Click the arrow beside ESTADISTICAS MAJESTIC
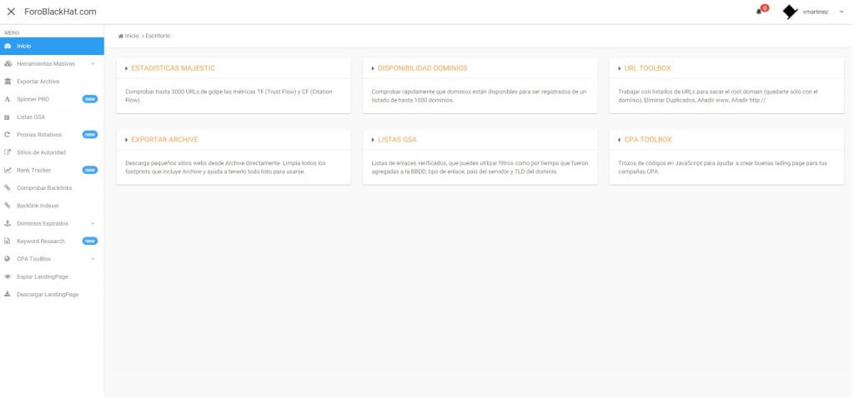This screenshot has height=398, width=854. click(127, 68)
